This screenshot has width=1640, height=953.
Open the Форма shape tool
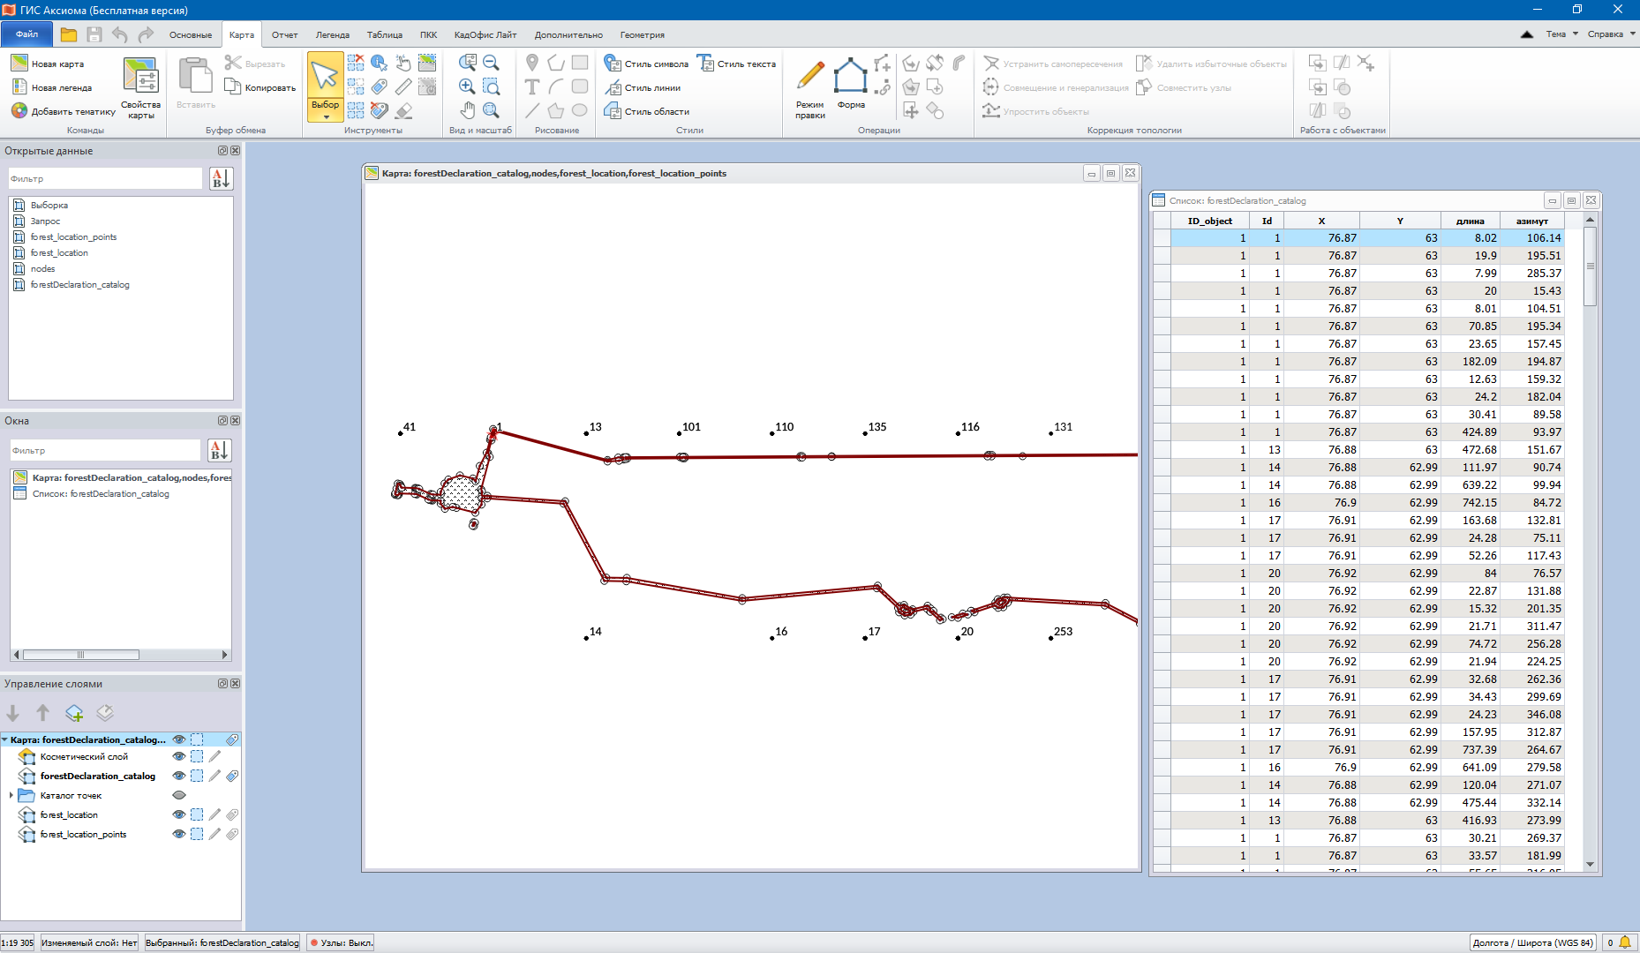[851, 77]
